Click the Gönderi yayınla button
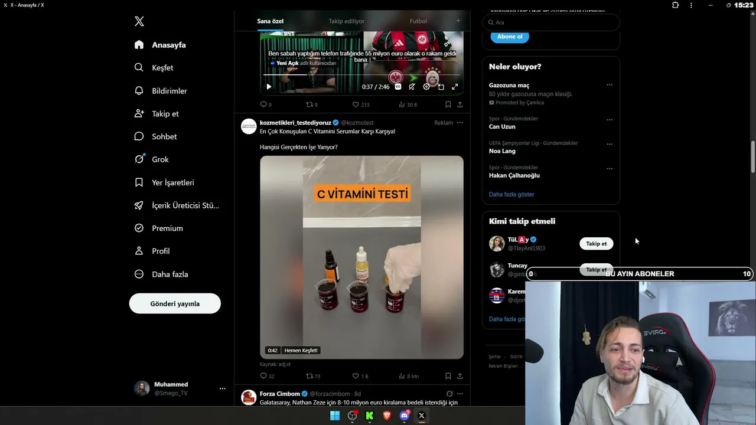The width and height of the screenshot is (756, 425). pos(175,303)
